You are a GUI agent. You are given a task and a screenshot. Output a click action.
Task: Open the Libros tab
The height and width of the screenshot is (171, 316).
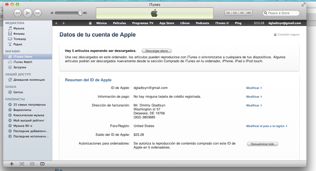coord(185,23)
